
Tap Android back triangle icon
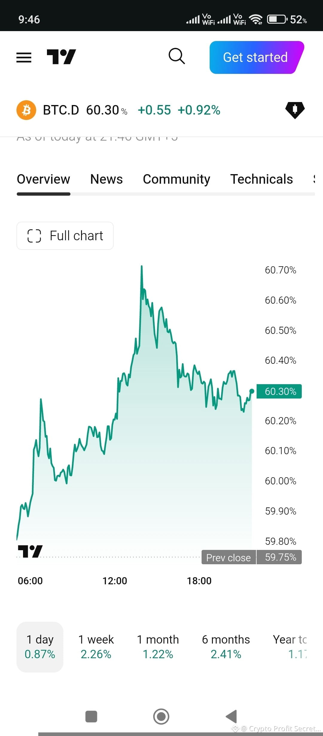coord(231,717)
